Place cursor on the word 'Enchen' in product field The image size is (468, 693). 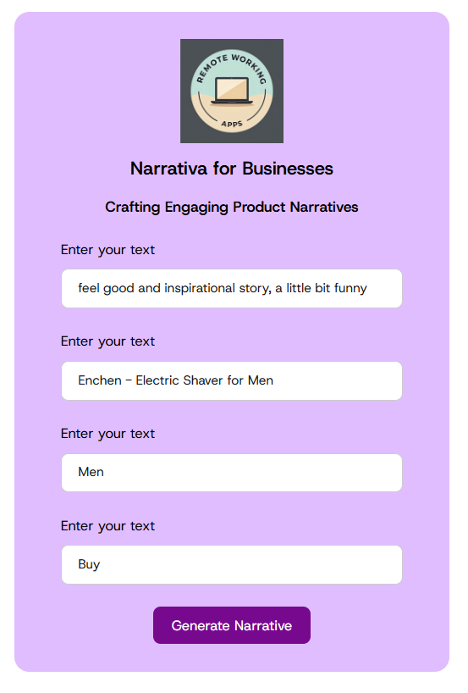pyautogui.click(x=100, y=380)
